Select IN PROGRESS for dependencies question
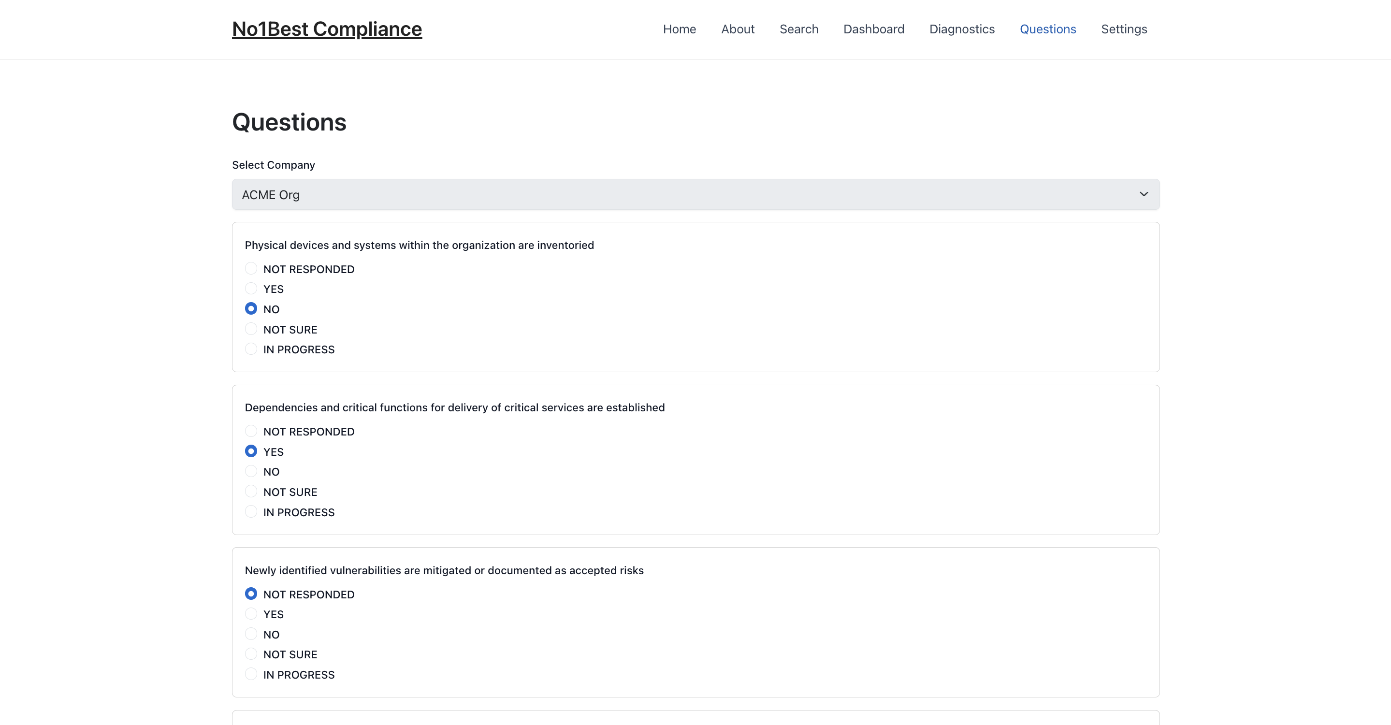 point(251,512)
